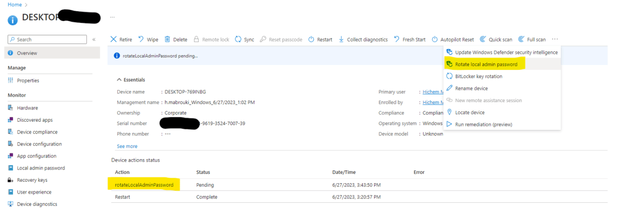Click the Delete trash icon
The width and height of the screenshot is (617, 211).
click(167, 40)
